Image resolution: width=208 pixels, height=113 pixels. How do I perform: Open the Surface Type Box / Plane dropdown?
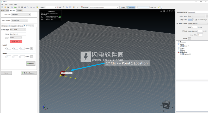pyautogui.click(x=18, y=30)
